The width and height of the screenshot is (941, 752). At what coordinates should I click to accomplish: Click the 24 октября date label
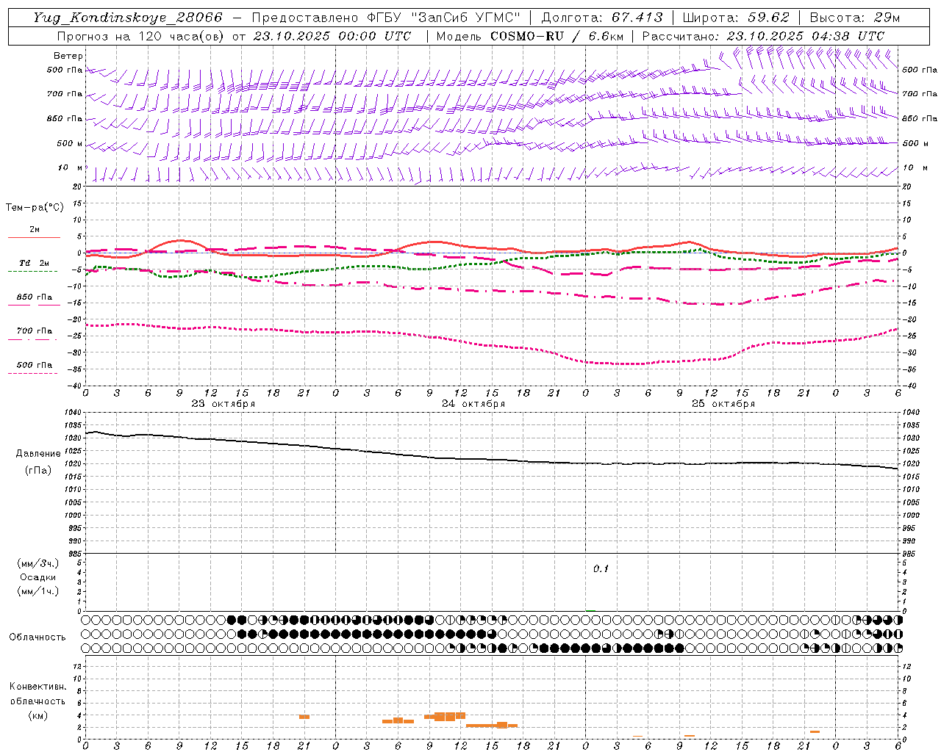point(473,404)
